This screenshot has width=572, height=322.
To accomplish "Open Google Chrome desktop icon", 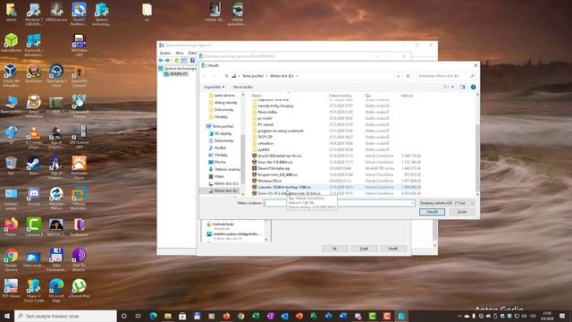I will pos(11,260).
